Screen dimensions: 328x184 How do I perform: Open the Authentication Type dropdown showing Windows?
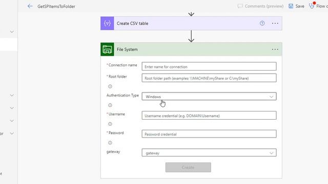click(x=209, y=97)
